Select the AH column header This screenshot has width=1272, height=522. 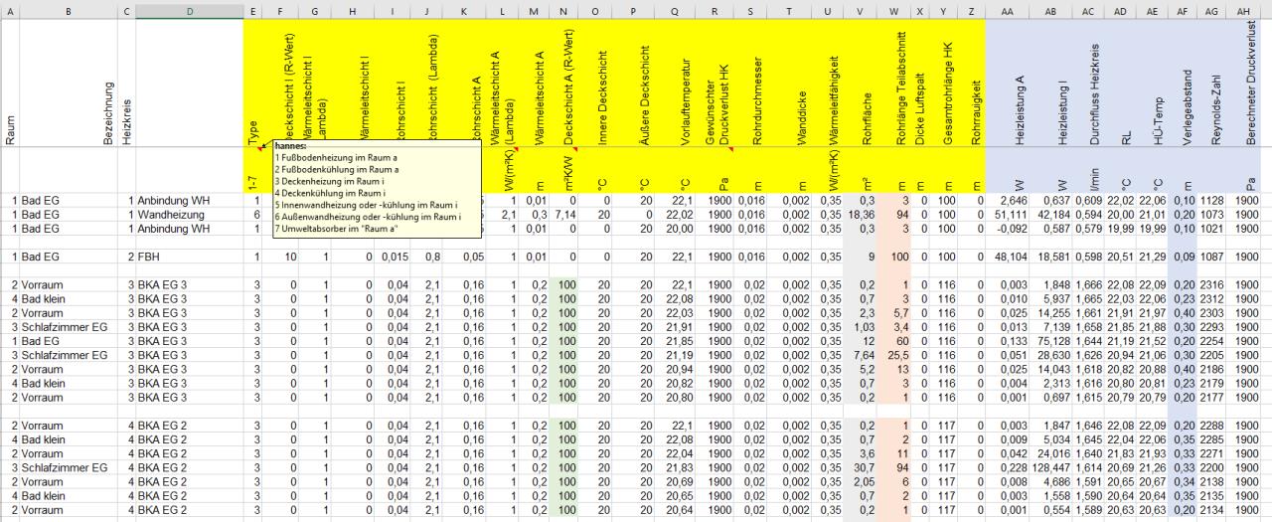tap(1251, 10)
